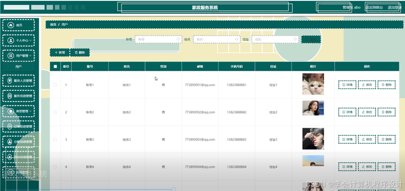Image resolution: width=405 pixels, height=191 pixels.
Task: Click the 首页 breadcrumb link
Action: click(x=53, y=24)
